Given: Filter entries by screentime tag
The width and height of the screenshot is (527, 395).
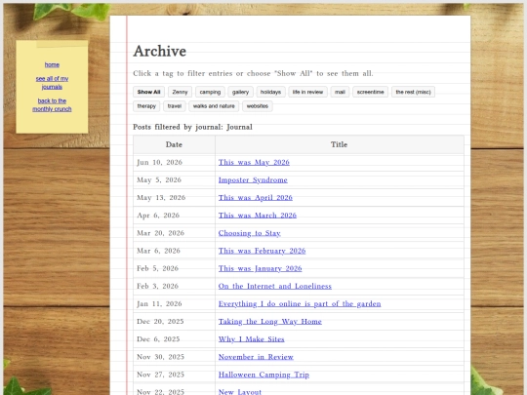Looking at the screenshot, I should (x=370, y=92).
